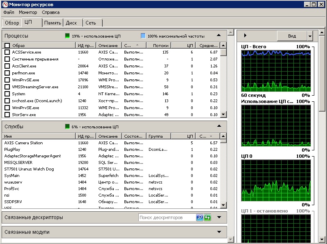Viewport: 327px width, 244px height.
Task: Click the search icon in descriptors search box
Action: tap(200, 217)
